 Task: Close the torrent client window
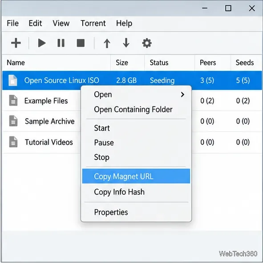252,8
